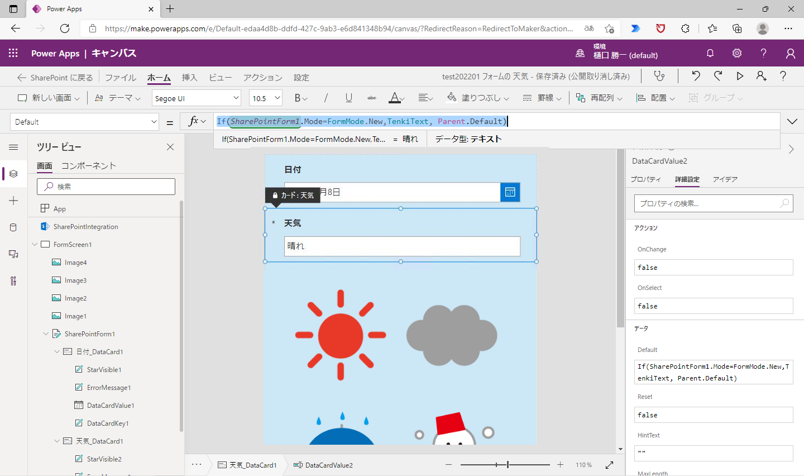Click the property search field
Viewport: 804px width, 476px height.
tap(714, 203)
